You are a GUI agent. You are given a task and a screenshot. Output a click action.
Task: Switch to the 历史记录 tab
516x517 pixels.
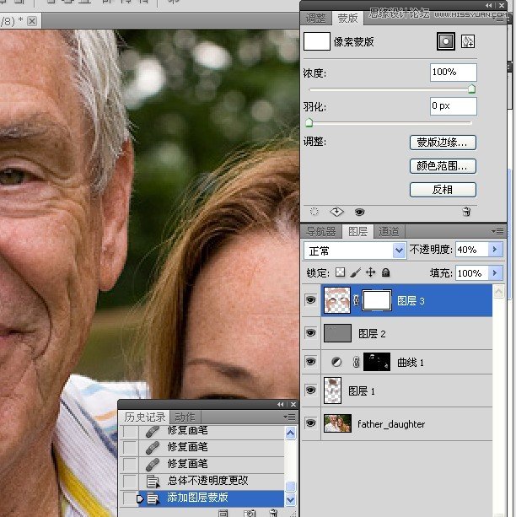pyautogui.click(x=144, y=417)
